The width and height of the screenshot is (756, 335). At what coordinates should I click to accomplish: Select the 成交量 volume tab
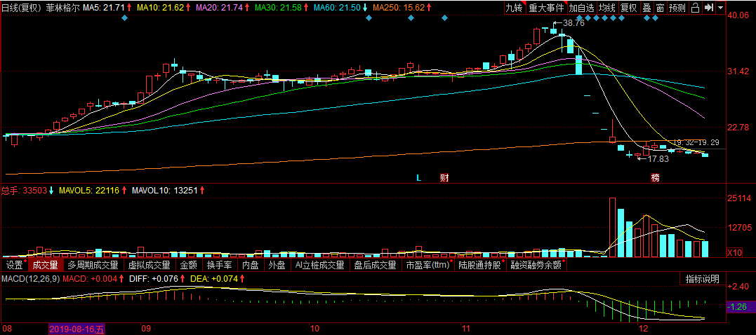click(46, 265)
